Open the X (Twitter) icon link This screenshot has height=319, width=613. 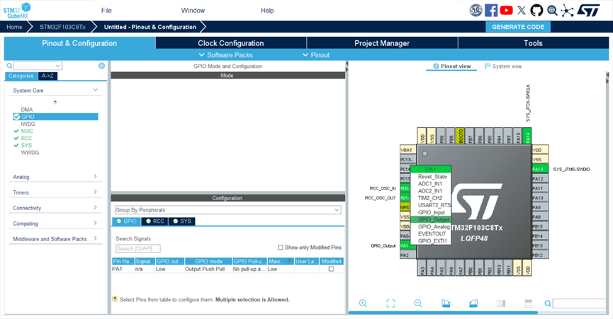pyautogui.click(x=522, y=10)
